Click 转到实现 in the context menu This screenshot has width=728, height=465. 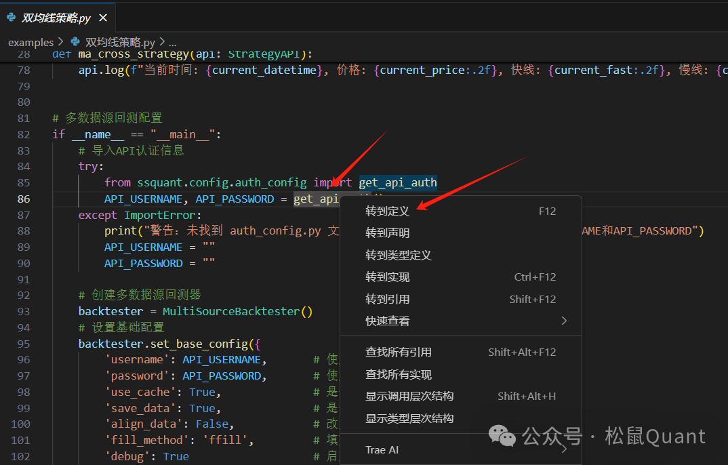coord(388,277)
